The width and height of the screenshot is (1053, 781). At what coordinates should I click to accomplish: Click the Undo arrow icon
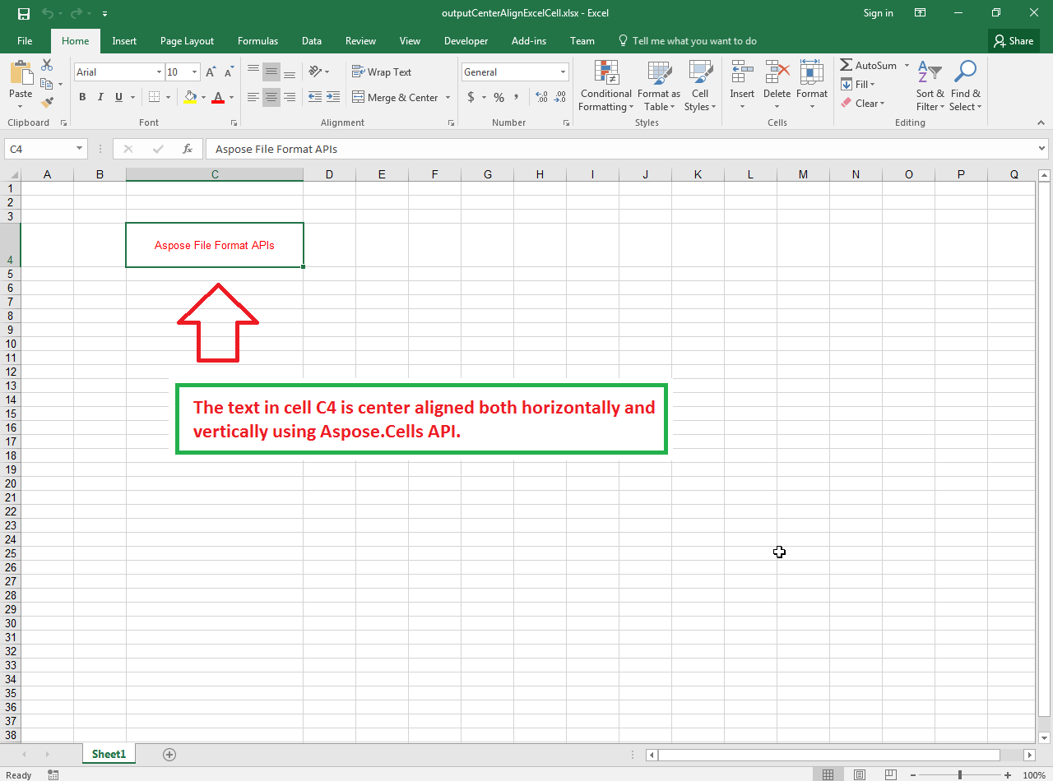(x=47, y=13)
